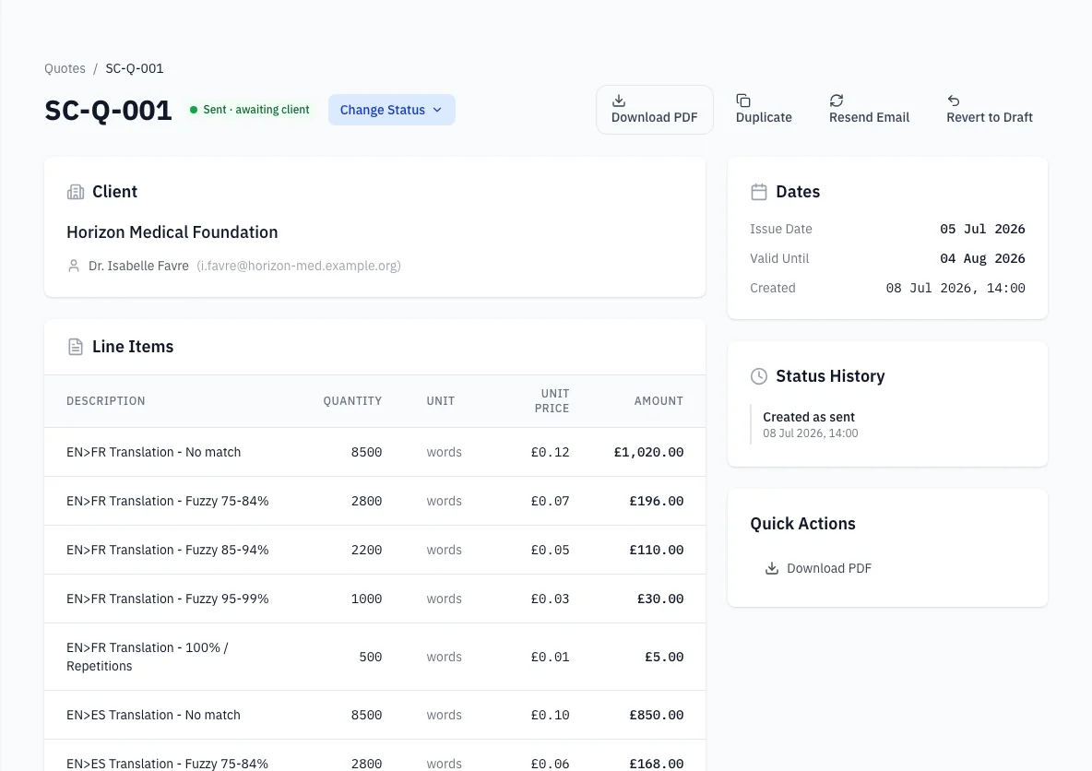
Task: Click the Revert to Draft undo icon
Action: [954, 101]
